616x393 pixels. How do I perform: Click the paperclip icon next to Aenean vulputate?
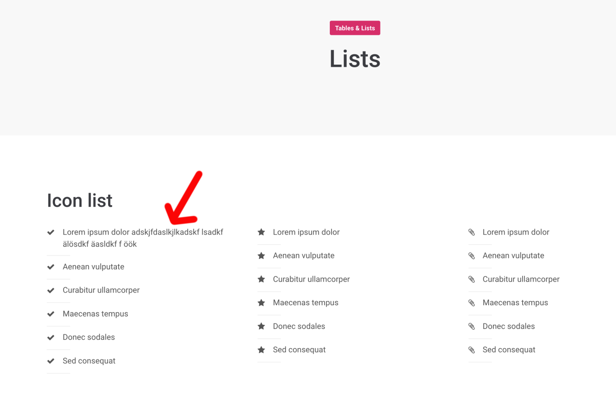point(472,256)
